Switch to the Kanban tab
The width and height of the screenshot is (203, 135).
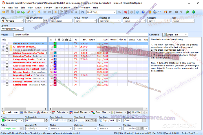point(120,112)
